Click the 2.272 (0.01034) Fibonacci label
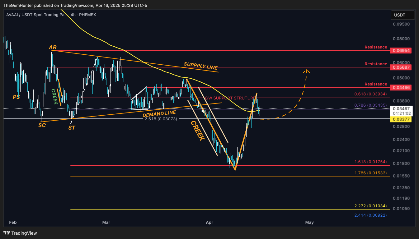419x239 pixels. point(370,206)
